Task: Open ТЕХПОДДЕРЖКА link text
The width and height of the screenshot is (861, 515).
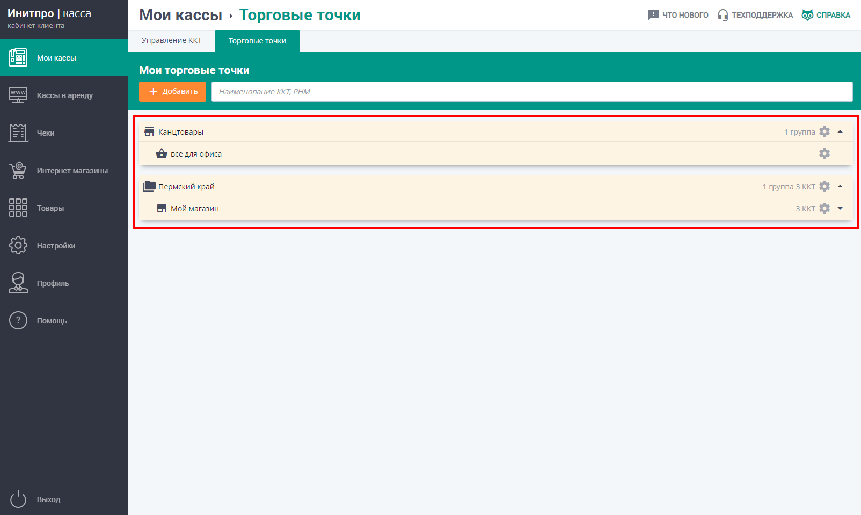Action: pos(762,15)
